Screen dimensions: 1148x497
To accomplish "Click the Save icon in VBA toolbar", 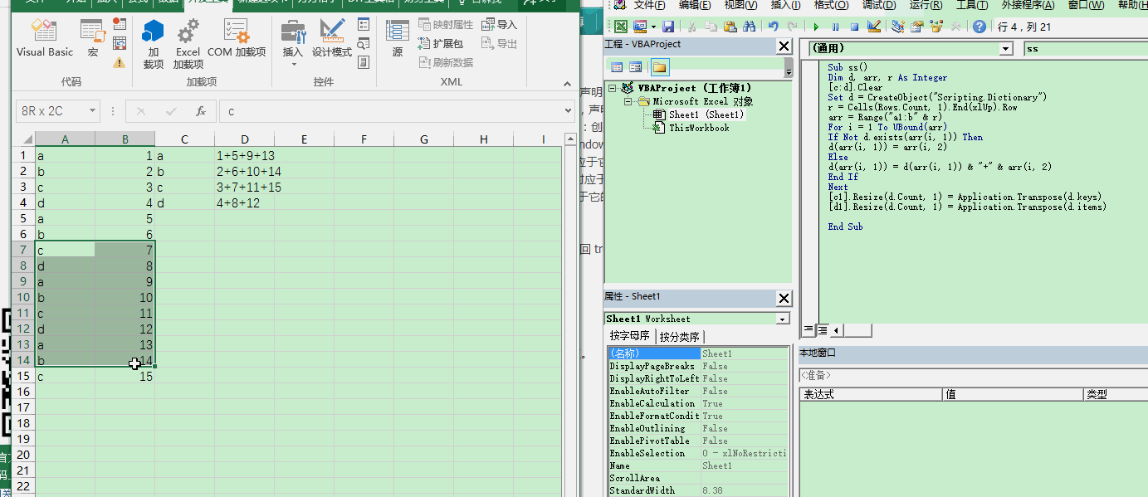I will [x=668, y=27].
